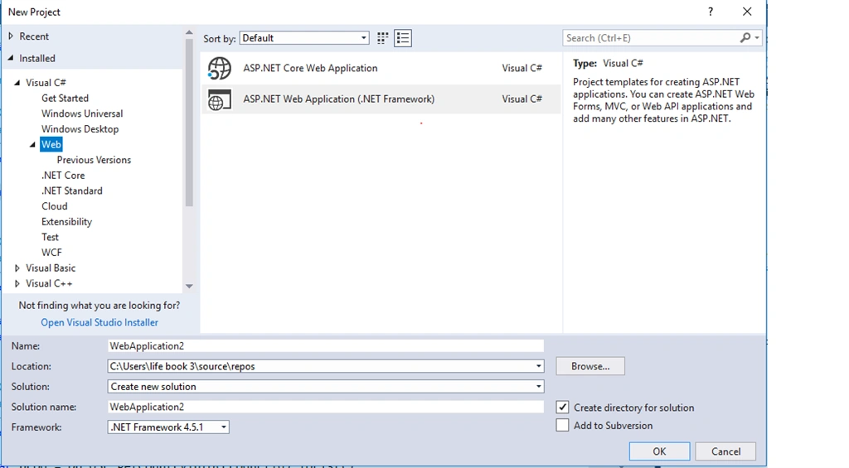
Task: Select ASP.NET Core Web Application template name
Action: pyautogui.click(x=310, y=68)
